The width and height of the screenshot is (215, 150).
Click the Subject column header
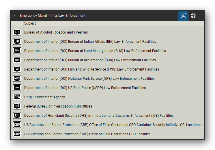tap(30, 23)
